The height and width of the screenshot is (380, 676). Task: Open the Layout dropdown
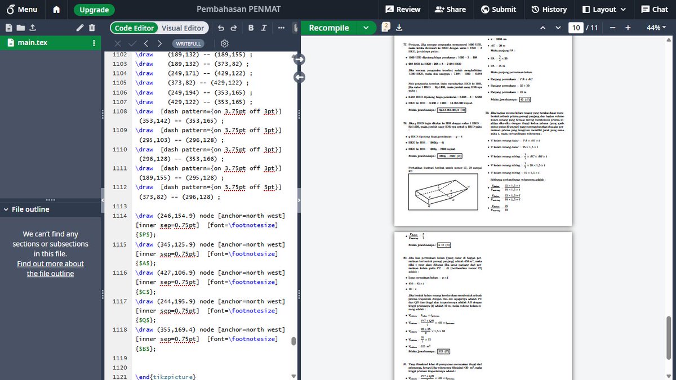(604, 9)
